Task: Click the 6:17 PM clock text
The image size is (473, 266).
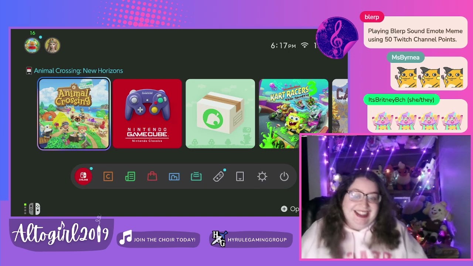Action: click(283, 45)
